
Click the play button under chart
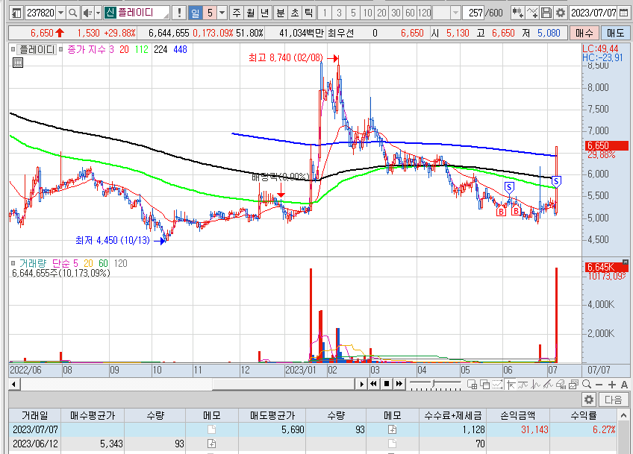[361, 384]
